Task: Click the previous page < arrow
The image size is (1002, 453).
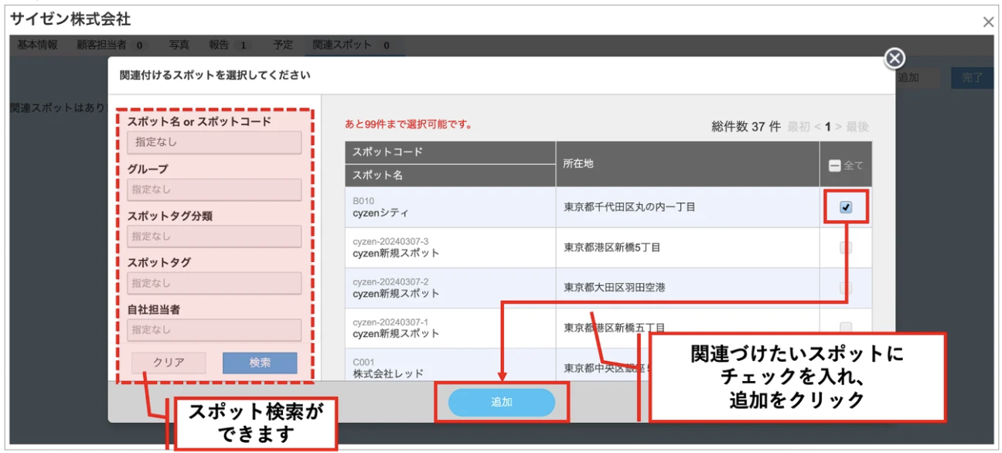Action: (817, 127)
